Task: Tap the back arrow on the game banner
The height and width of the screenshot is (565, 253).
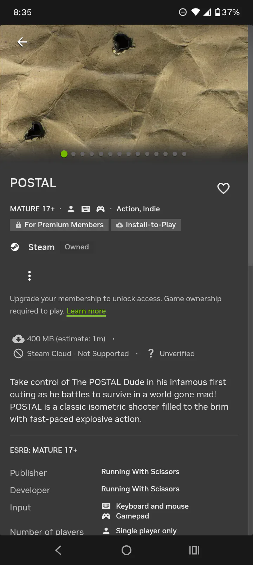Action: tap(22, 42)
